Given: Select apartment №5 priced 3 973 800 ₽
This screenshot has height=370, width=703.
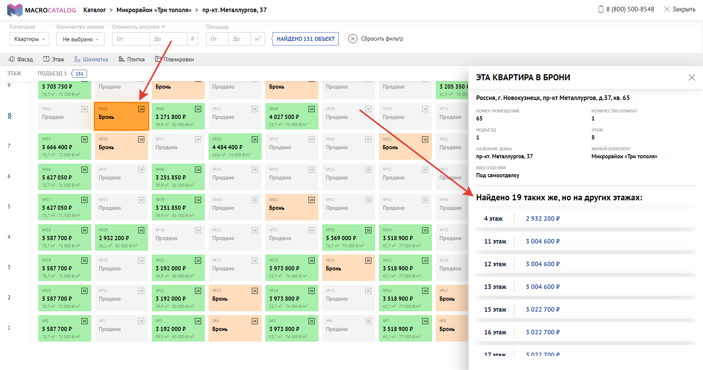Looking at the screenshot, I should tap(292, 328).
